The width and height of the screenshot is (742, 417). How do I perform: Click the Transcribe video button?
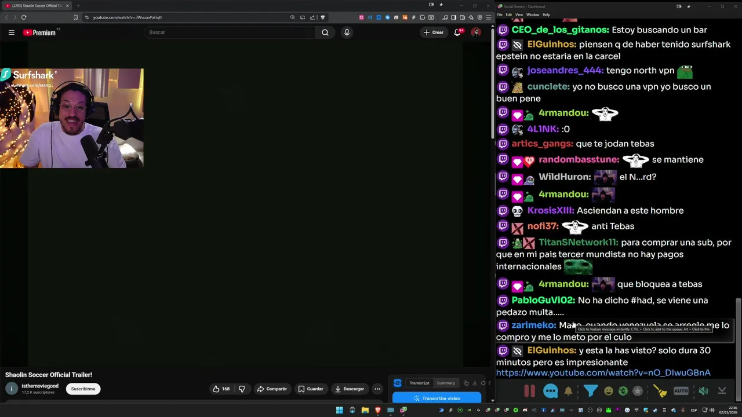(x=437, y=398)
